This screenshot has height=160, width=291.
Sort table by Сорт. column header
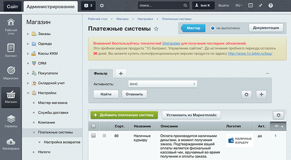coord(119,126)
